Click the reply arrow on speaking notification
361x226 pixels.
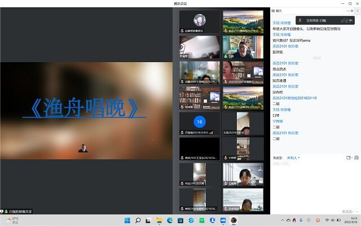pyautogui.click(x=350, y=20)
